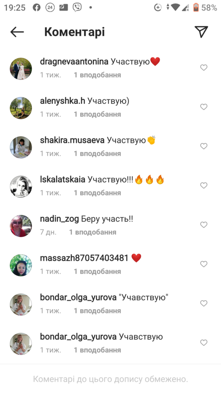Tap the back arrow in Коментарі header

[17, 32]
